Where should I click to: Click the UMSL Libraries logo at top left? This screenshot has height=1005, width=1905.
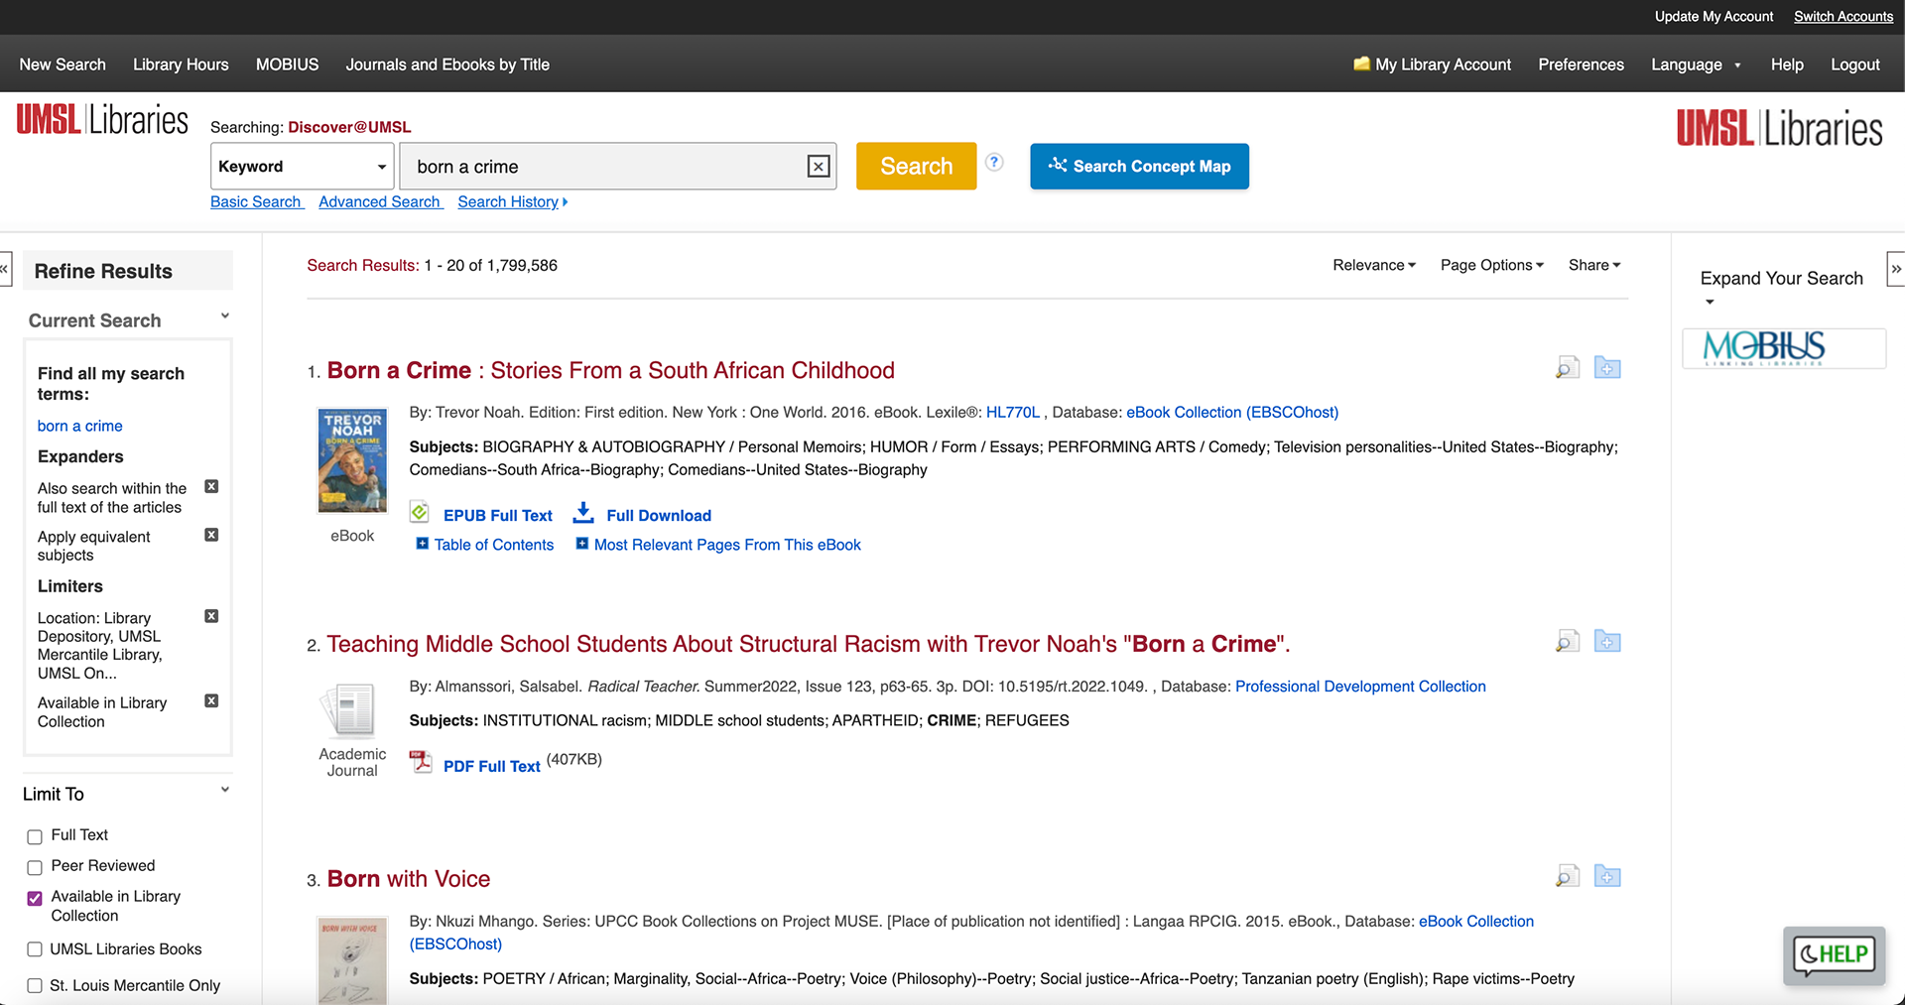tap(102, 120)
